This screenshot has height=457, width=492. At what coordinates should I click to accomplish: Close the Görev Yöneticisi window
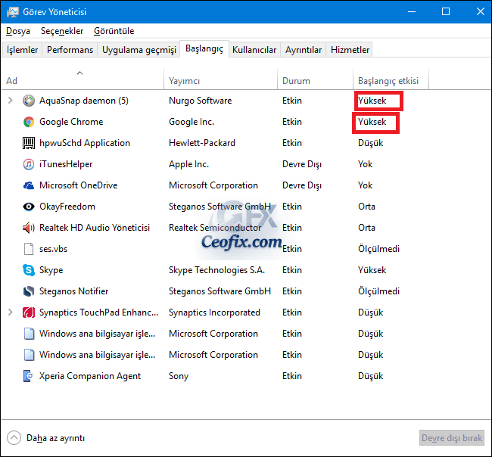tap(480, 11)
